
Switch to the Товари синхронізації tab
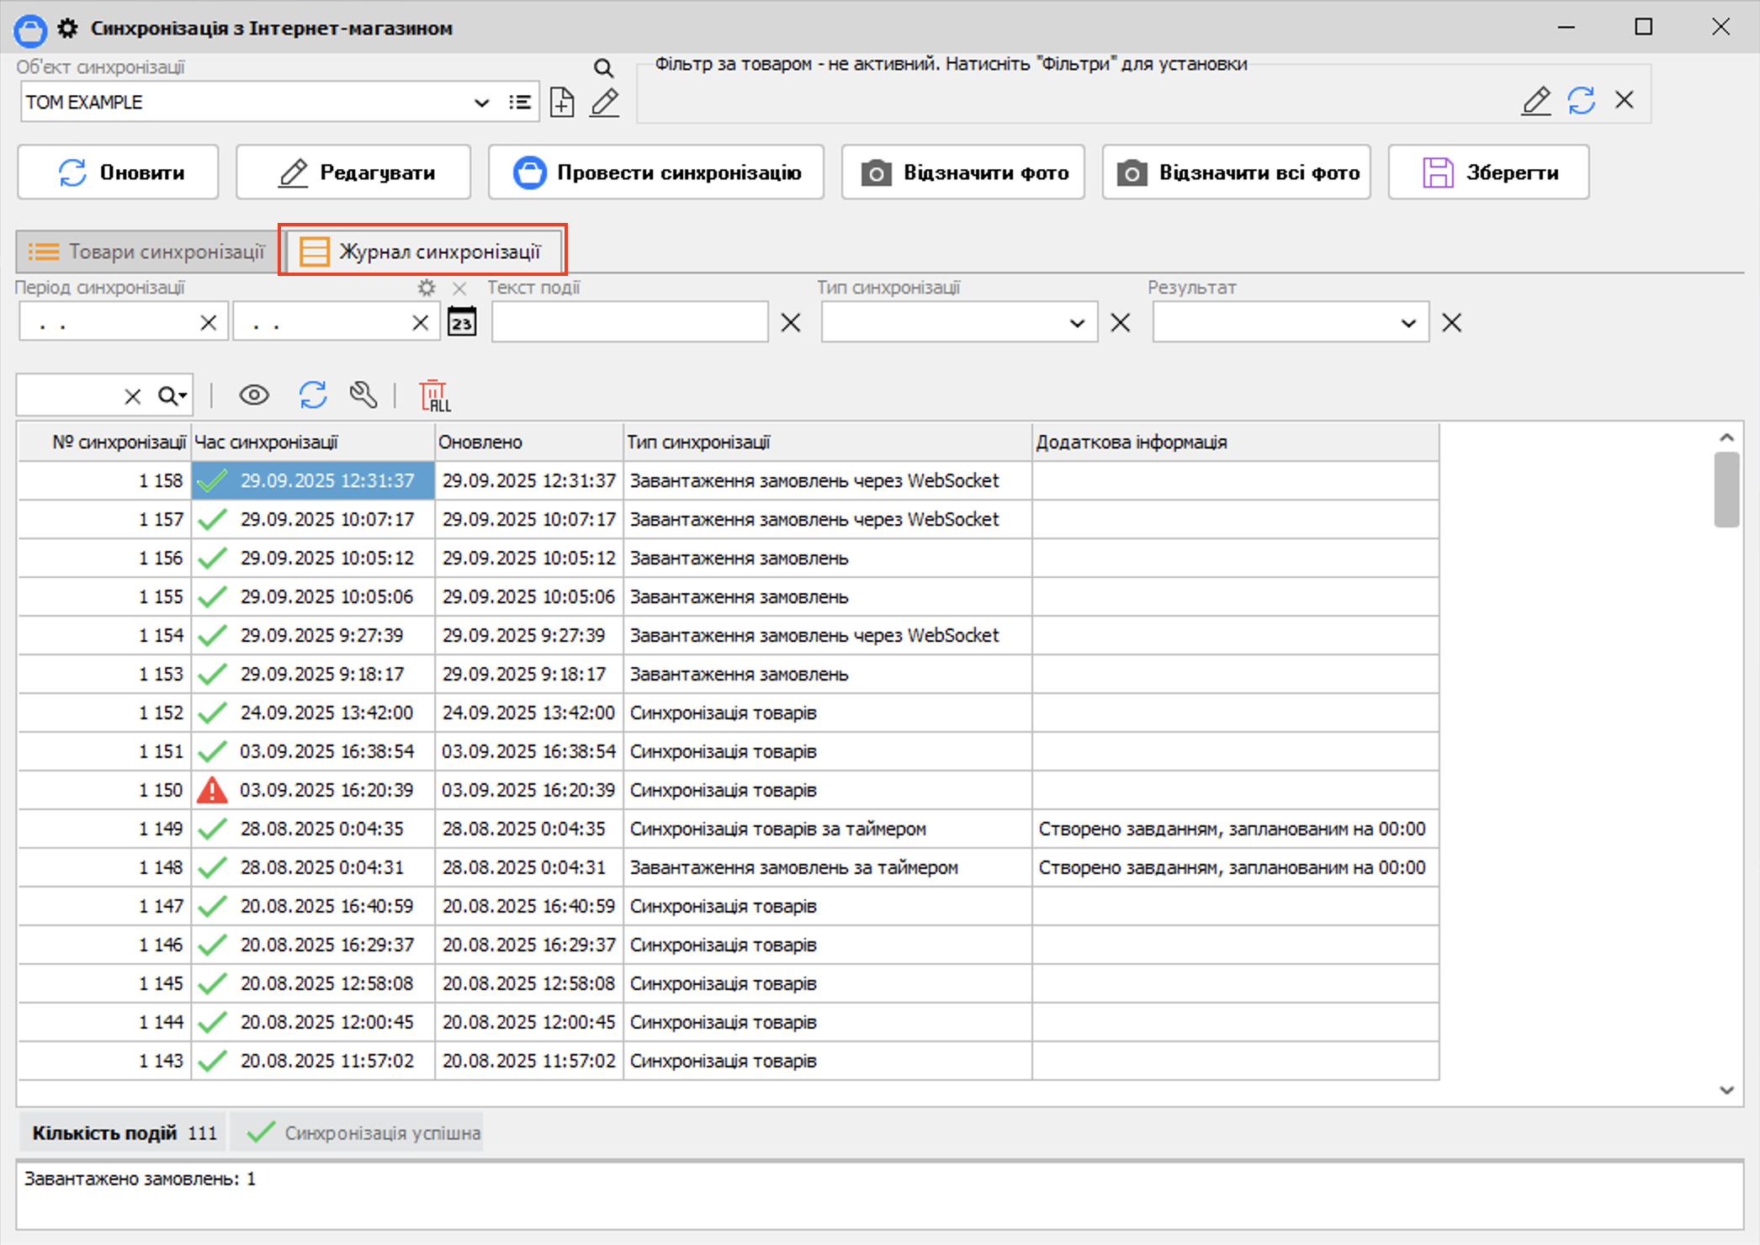pyautogui.click(x=147, y=252)
